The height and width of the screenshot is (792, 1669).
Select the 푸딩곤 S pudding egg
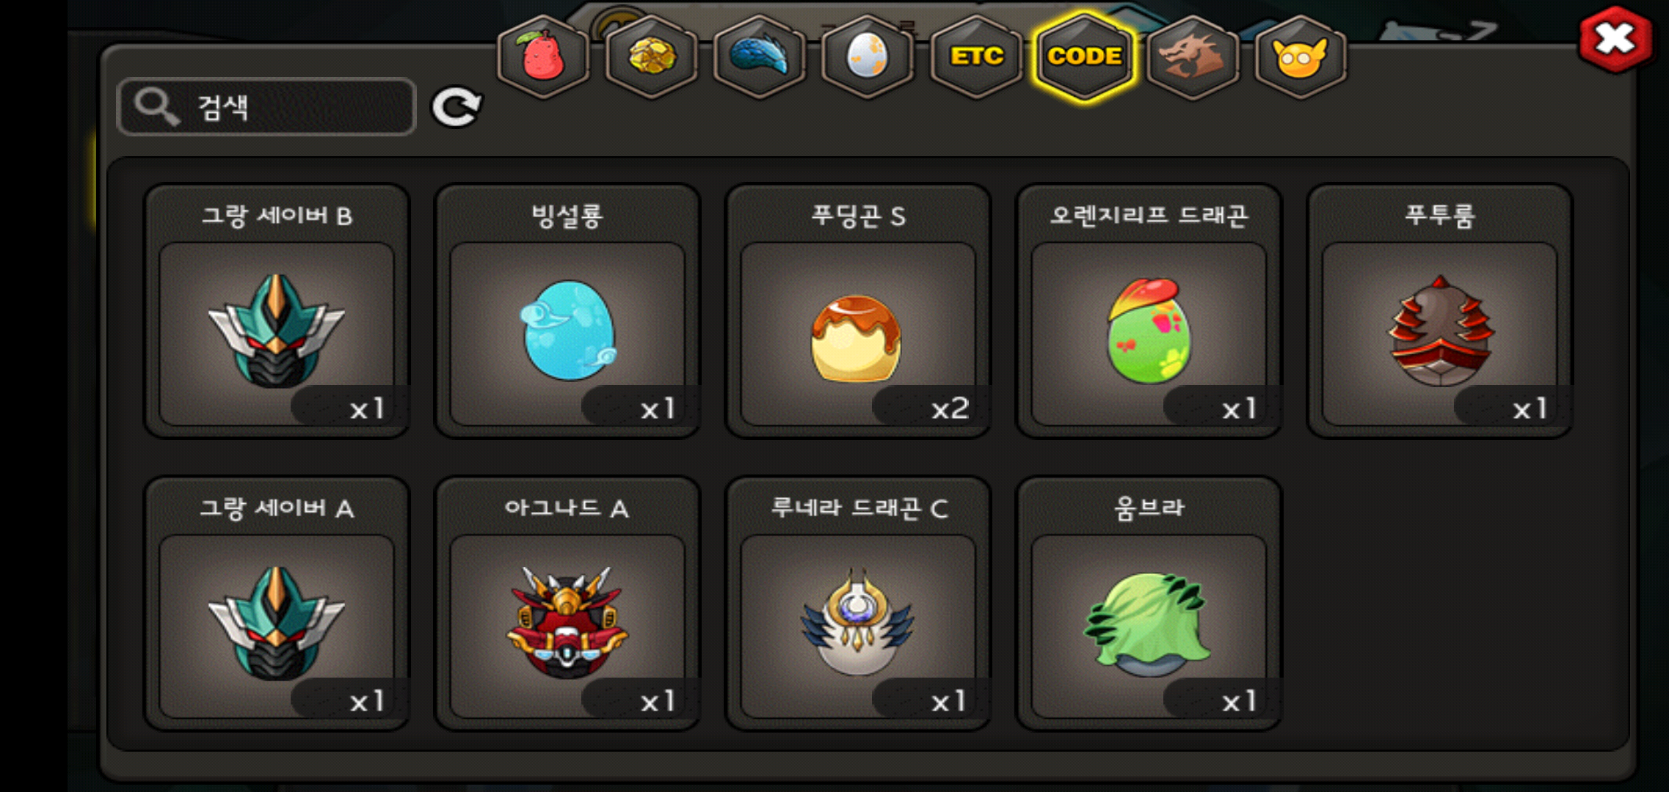point(858,311)
